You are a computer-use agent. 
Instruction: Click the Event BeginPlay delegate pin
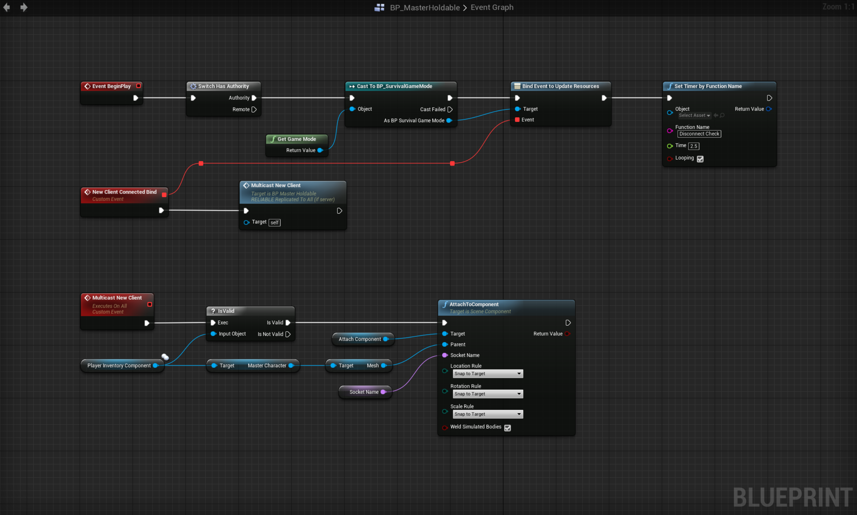pos(139,86)
